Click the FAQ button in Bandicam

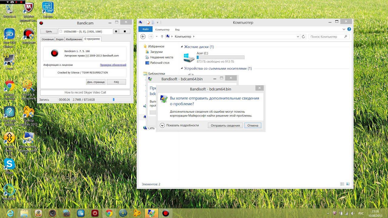click(116, 82)
